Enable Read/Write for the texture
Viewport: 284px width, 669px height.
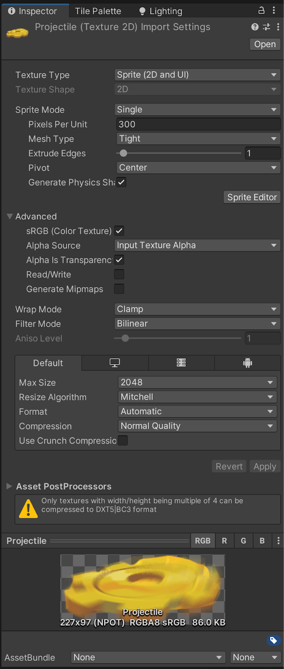pyautogui.click(x=119, y=274)
